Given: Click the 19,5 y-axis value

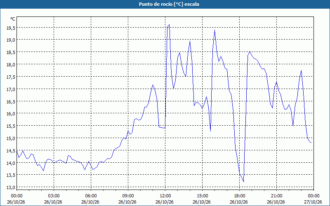Looking at the screenshot, I should point(11,29).
